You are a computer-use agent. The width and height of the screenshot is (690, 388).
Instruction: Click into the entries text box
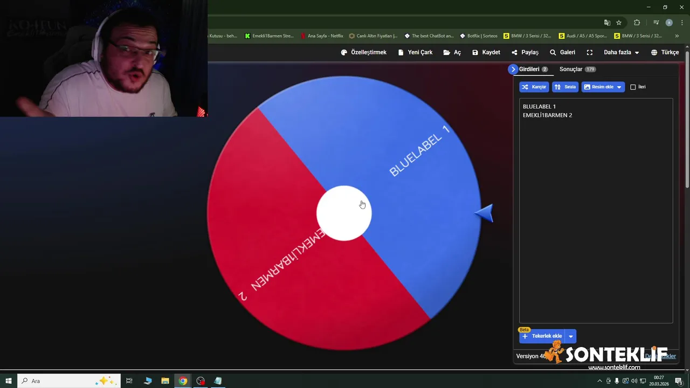pos(596,210)
